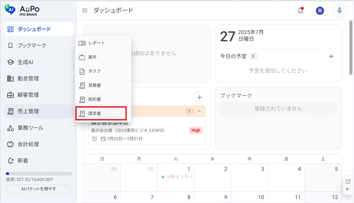
Task: Click the 生成AI graduation cap icon
Action: click(x=10, y=62)
